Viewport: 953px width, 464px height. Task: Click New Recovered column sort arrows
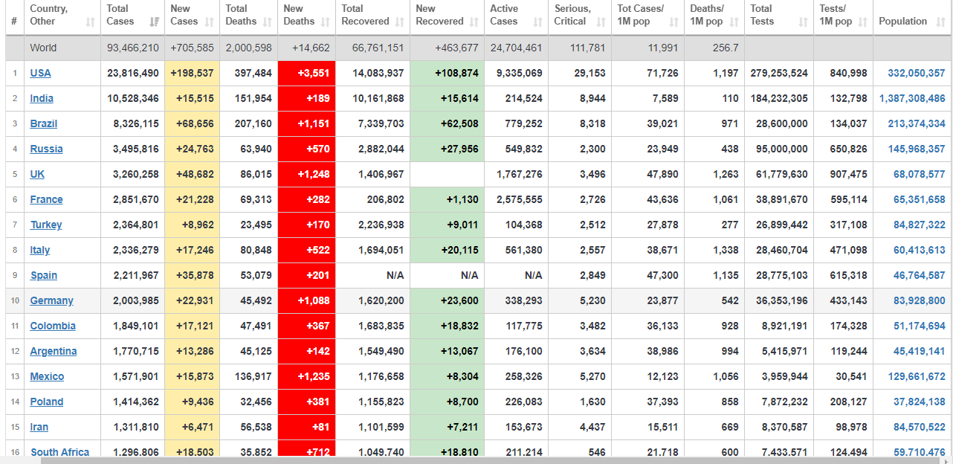[x=474, y=22]
